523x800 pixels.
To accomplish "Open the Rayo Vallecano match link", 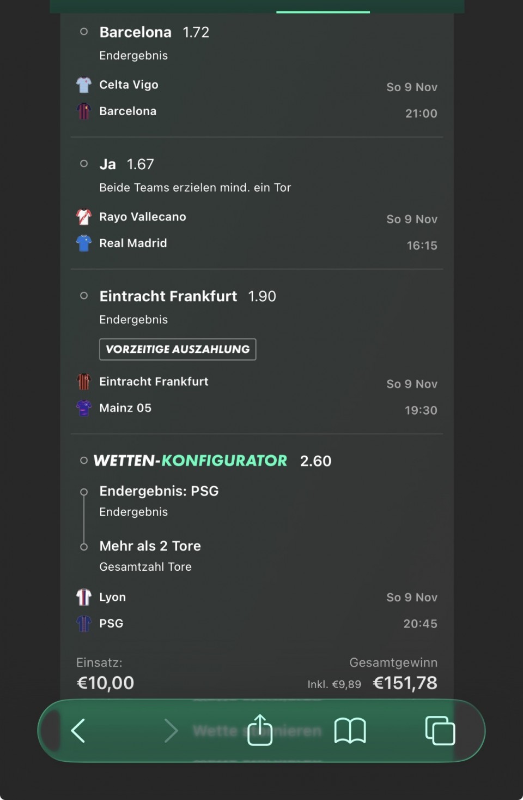I will point(143,217).
